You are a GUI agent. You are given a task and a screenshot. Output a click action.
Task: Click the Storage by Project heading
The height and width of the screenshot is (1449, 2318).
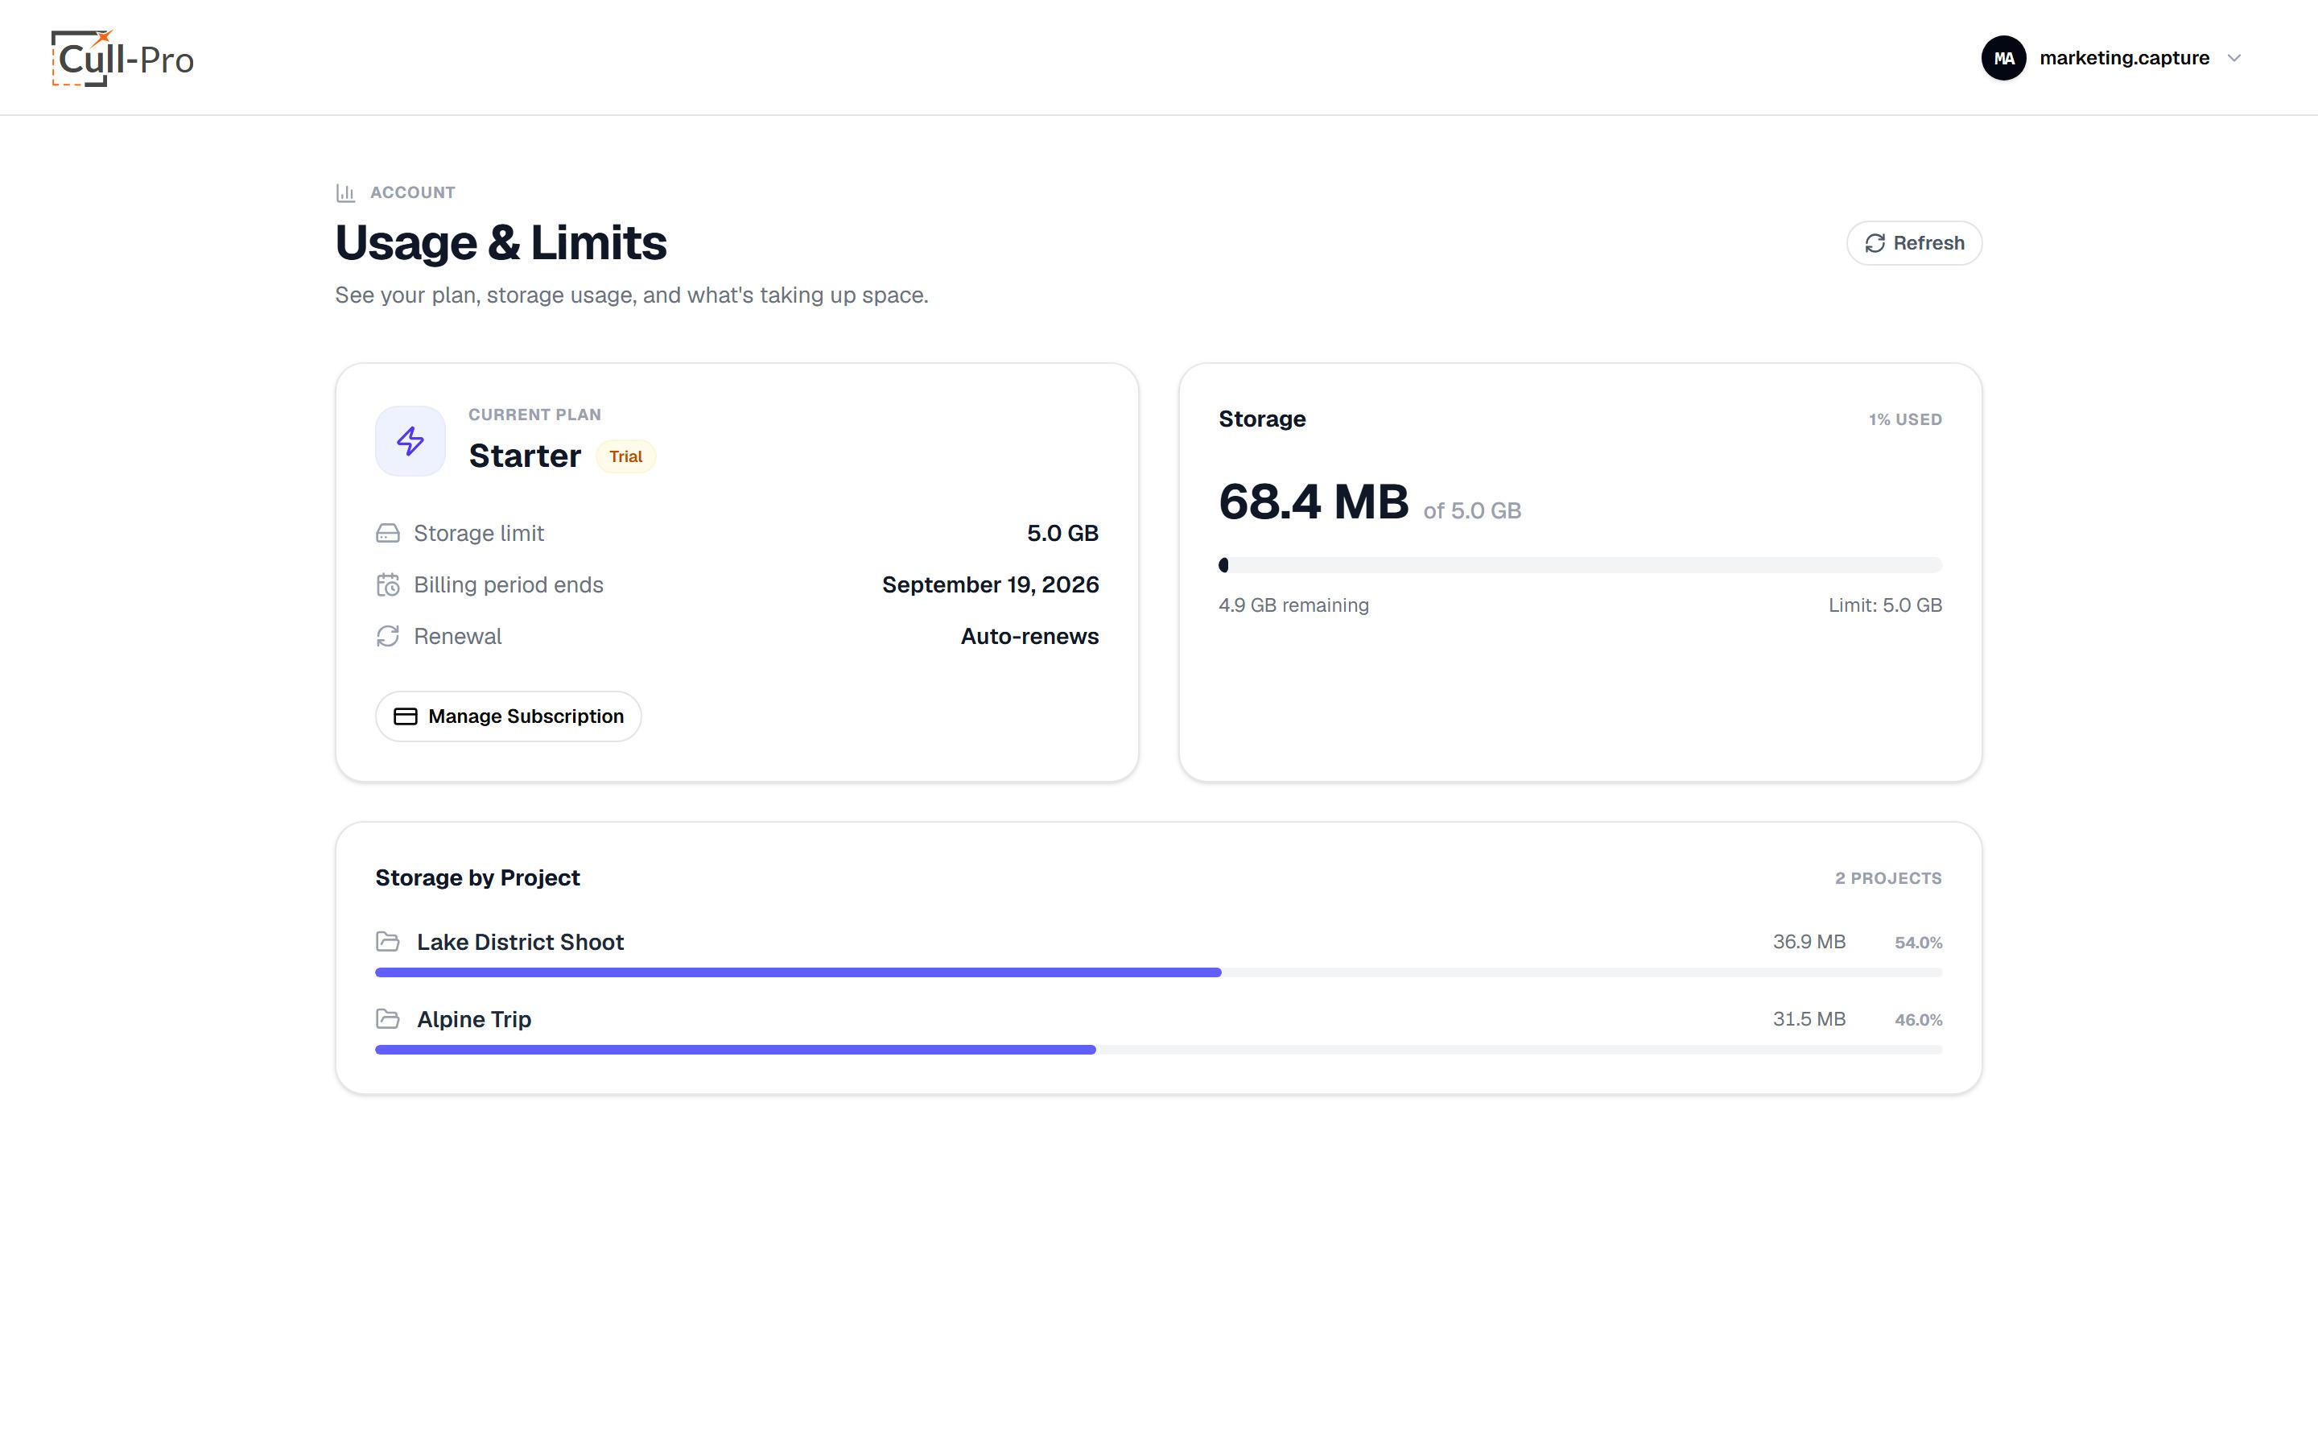(478, 877)
